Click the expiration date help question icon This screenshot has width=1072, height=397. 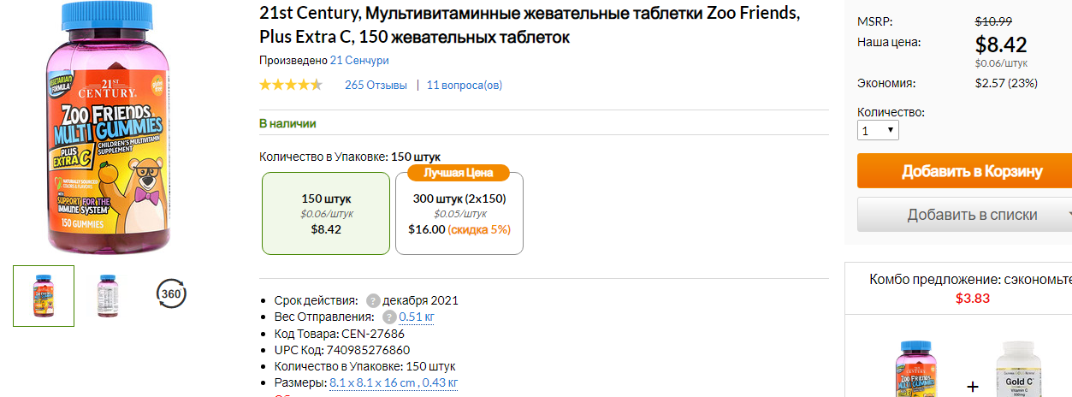[373, 300]
